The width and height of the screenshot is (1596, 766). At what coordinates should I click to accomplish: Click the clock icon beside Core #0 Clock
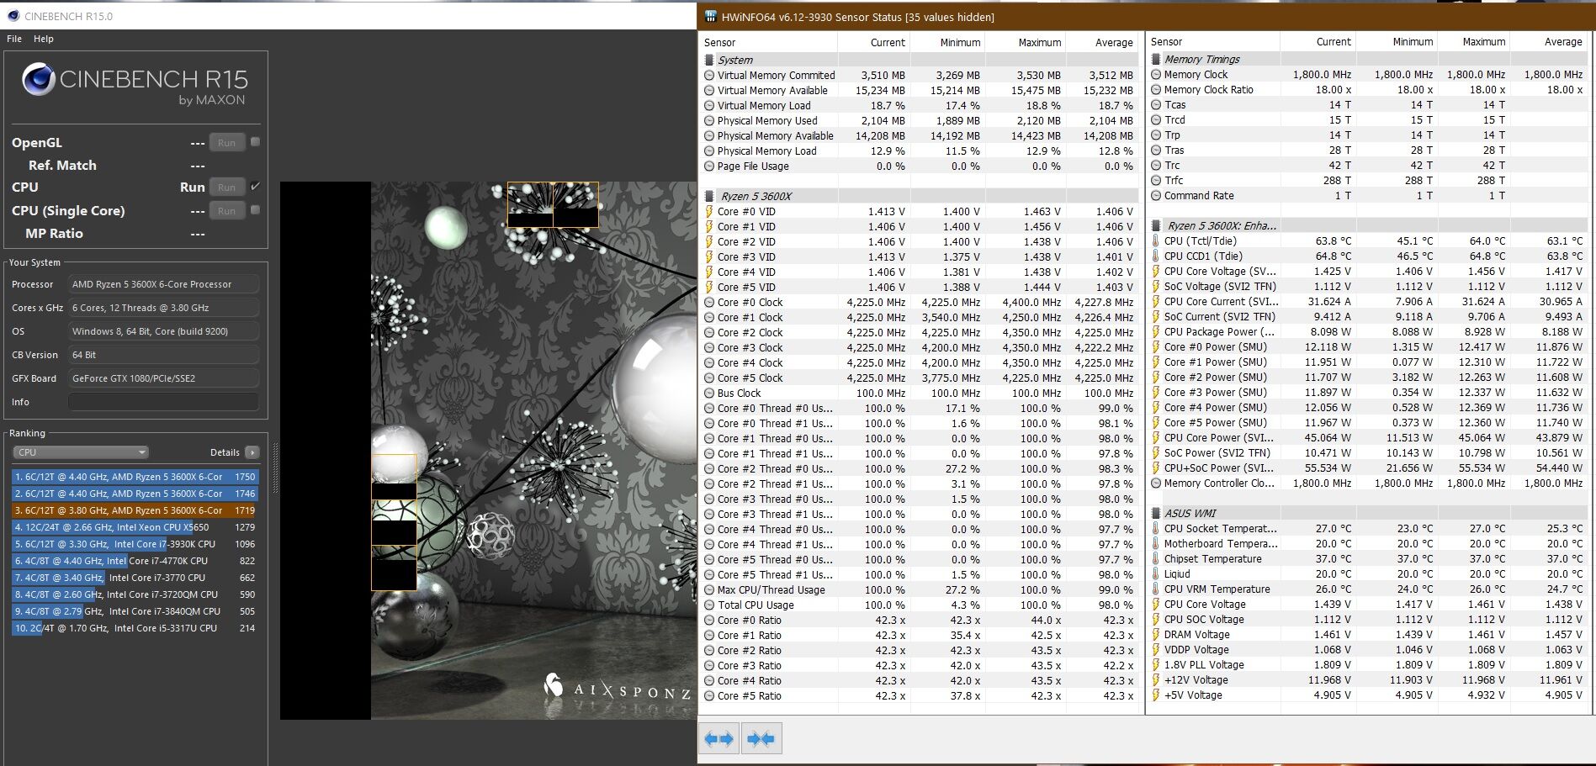click(709, 303)
